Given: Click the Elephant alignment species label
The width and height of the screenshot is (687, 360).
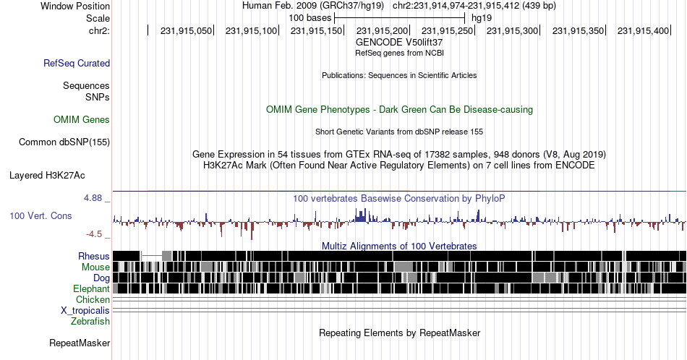Looking at the screenshot, I should coord(91,288).
